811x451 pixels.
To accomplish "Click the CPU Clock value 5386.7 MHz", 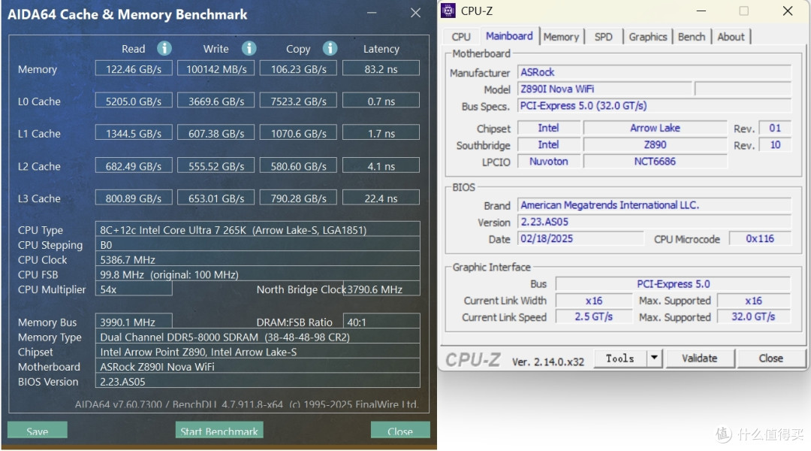I will pos(258,259).
